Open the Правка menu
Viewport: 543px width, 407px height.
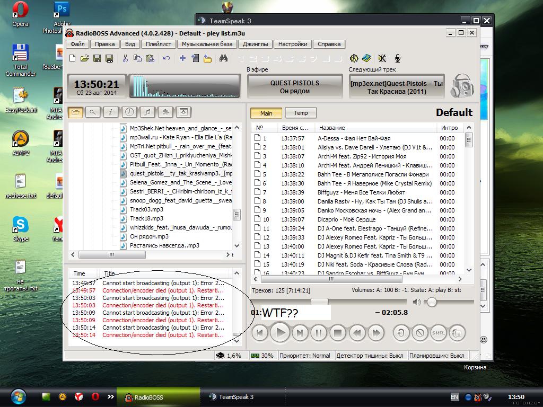pyautogui.click(x=104, y=44)
